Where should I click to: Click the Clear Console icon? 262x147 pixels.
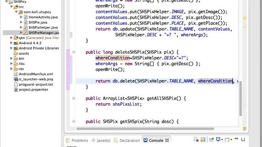pos(196,140)
